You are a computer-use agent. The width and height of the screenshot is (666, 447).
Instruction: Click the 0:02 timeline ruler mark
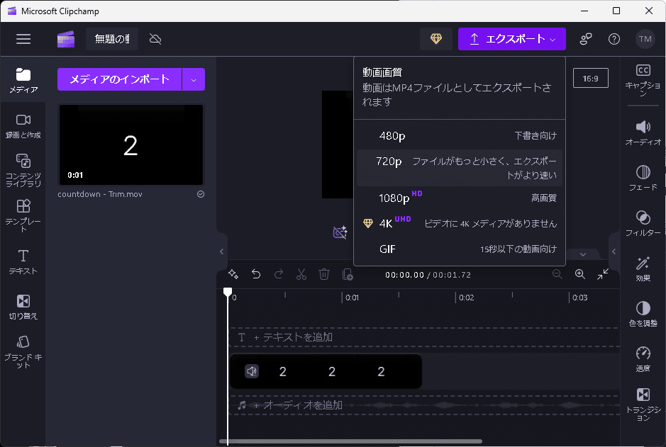pos(466,298)
